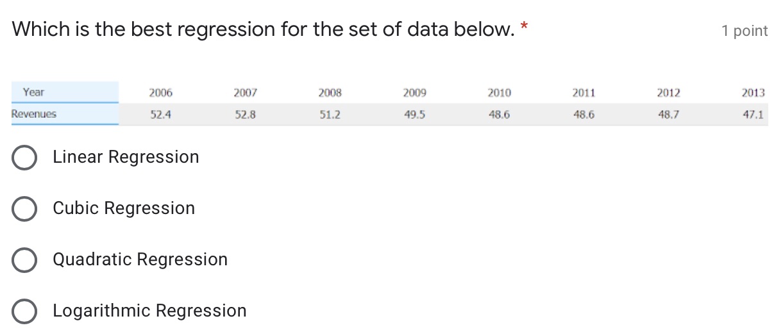Click the 2013 year cell
The width and height of the screenshot is (776, 330).
pyautogui.click(x=753, y=93)
